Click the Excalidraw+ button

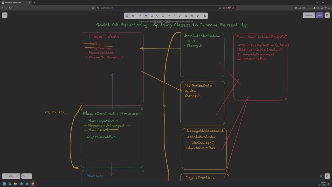pyautogui.click(x=309, y=15)
